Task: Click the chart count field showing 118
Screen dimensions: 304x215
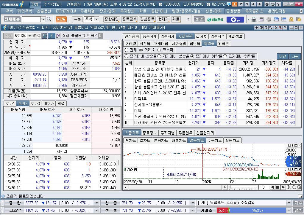Action: point(263,187)
